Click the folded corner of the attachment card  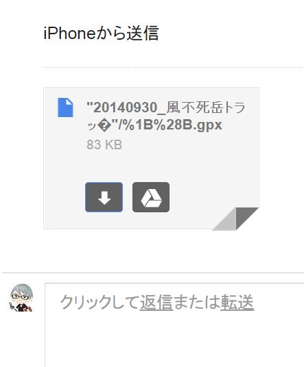pyautogui.click(x=235, y=218)
